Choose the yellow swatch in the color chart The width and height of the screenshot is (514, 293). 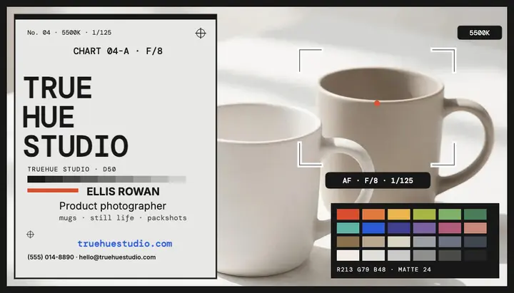(x=399, y=215)
